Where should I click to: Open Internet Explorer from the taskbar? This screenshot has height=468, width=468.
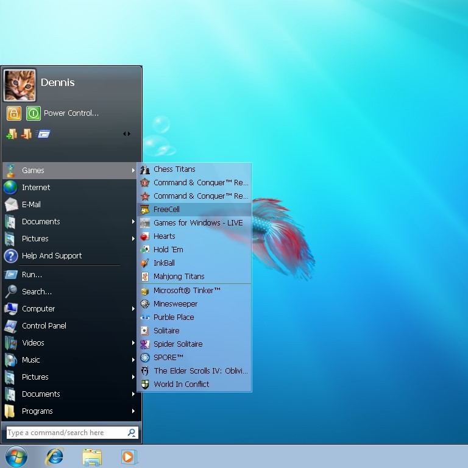coord(55,456)
